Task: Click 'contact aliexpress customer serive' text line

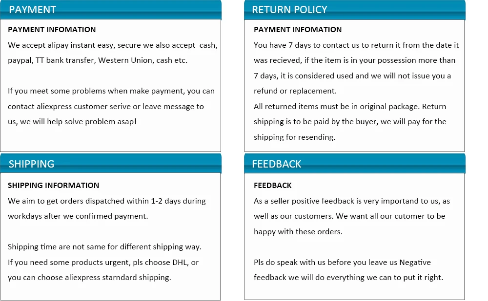Action: (106, 107)
